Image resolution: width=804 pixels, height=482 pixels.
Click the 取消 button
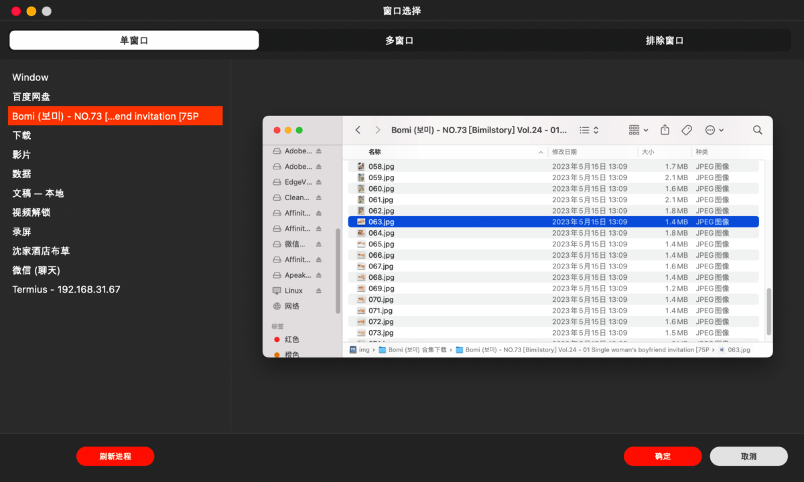(749, 457)
